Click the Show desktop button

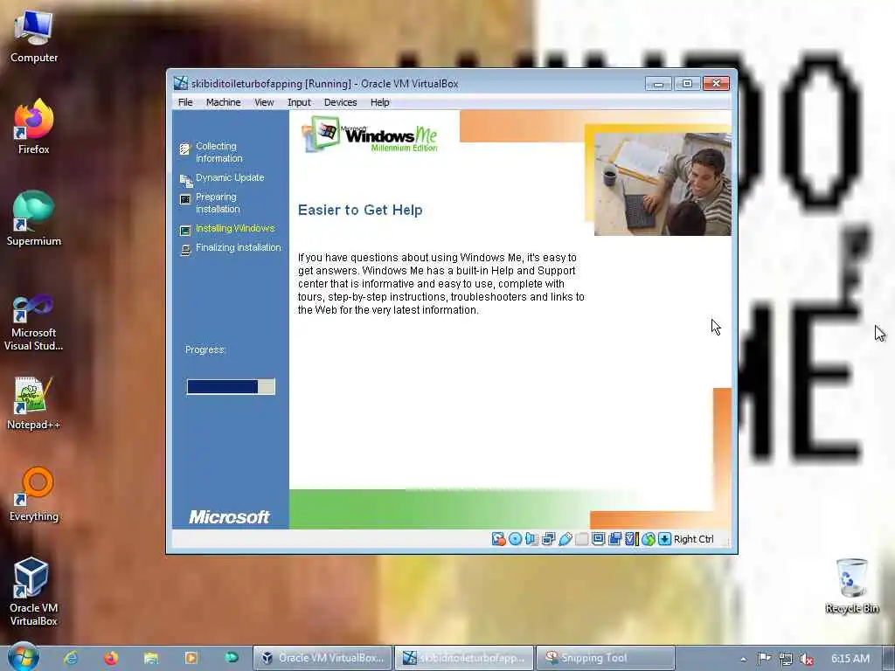pos(889,658)
